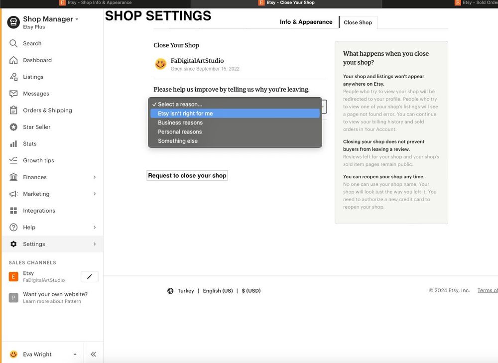Switch to the Info & Appearance tab
This screenshot has height=363, width=498.
[306, 22]
